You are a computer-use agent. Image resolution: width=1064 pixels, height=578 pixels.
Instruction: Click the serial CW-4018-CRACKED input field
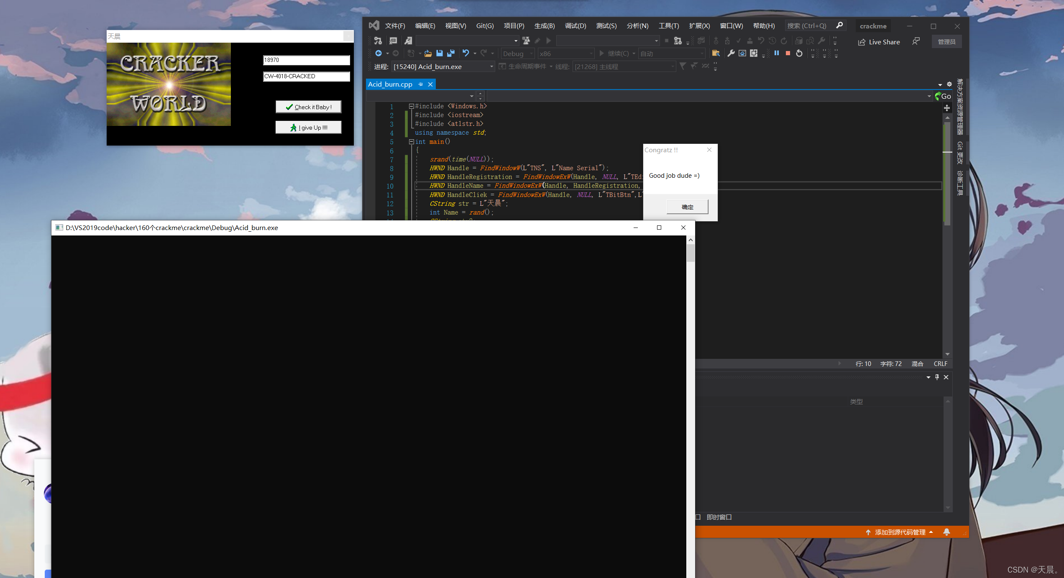pyautogui.click(x=306, y=76)
